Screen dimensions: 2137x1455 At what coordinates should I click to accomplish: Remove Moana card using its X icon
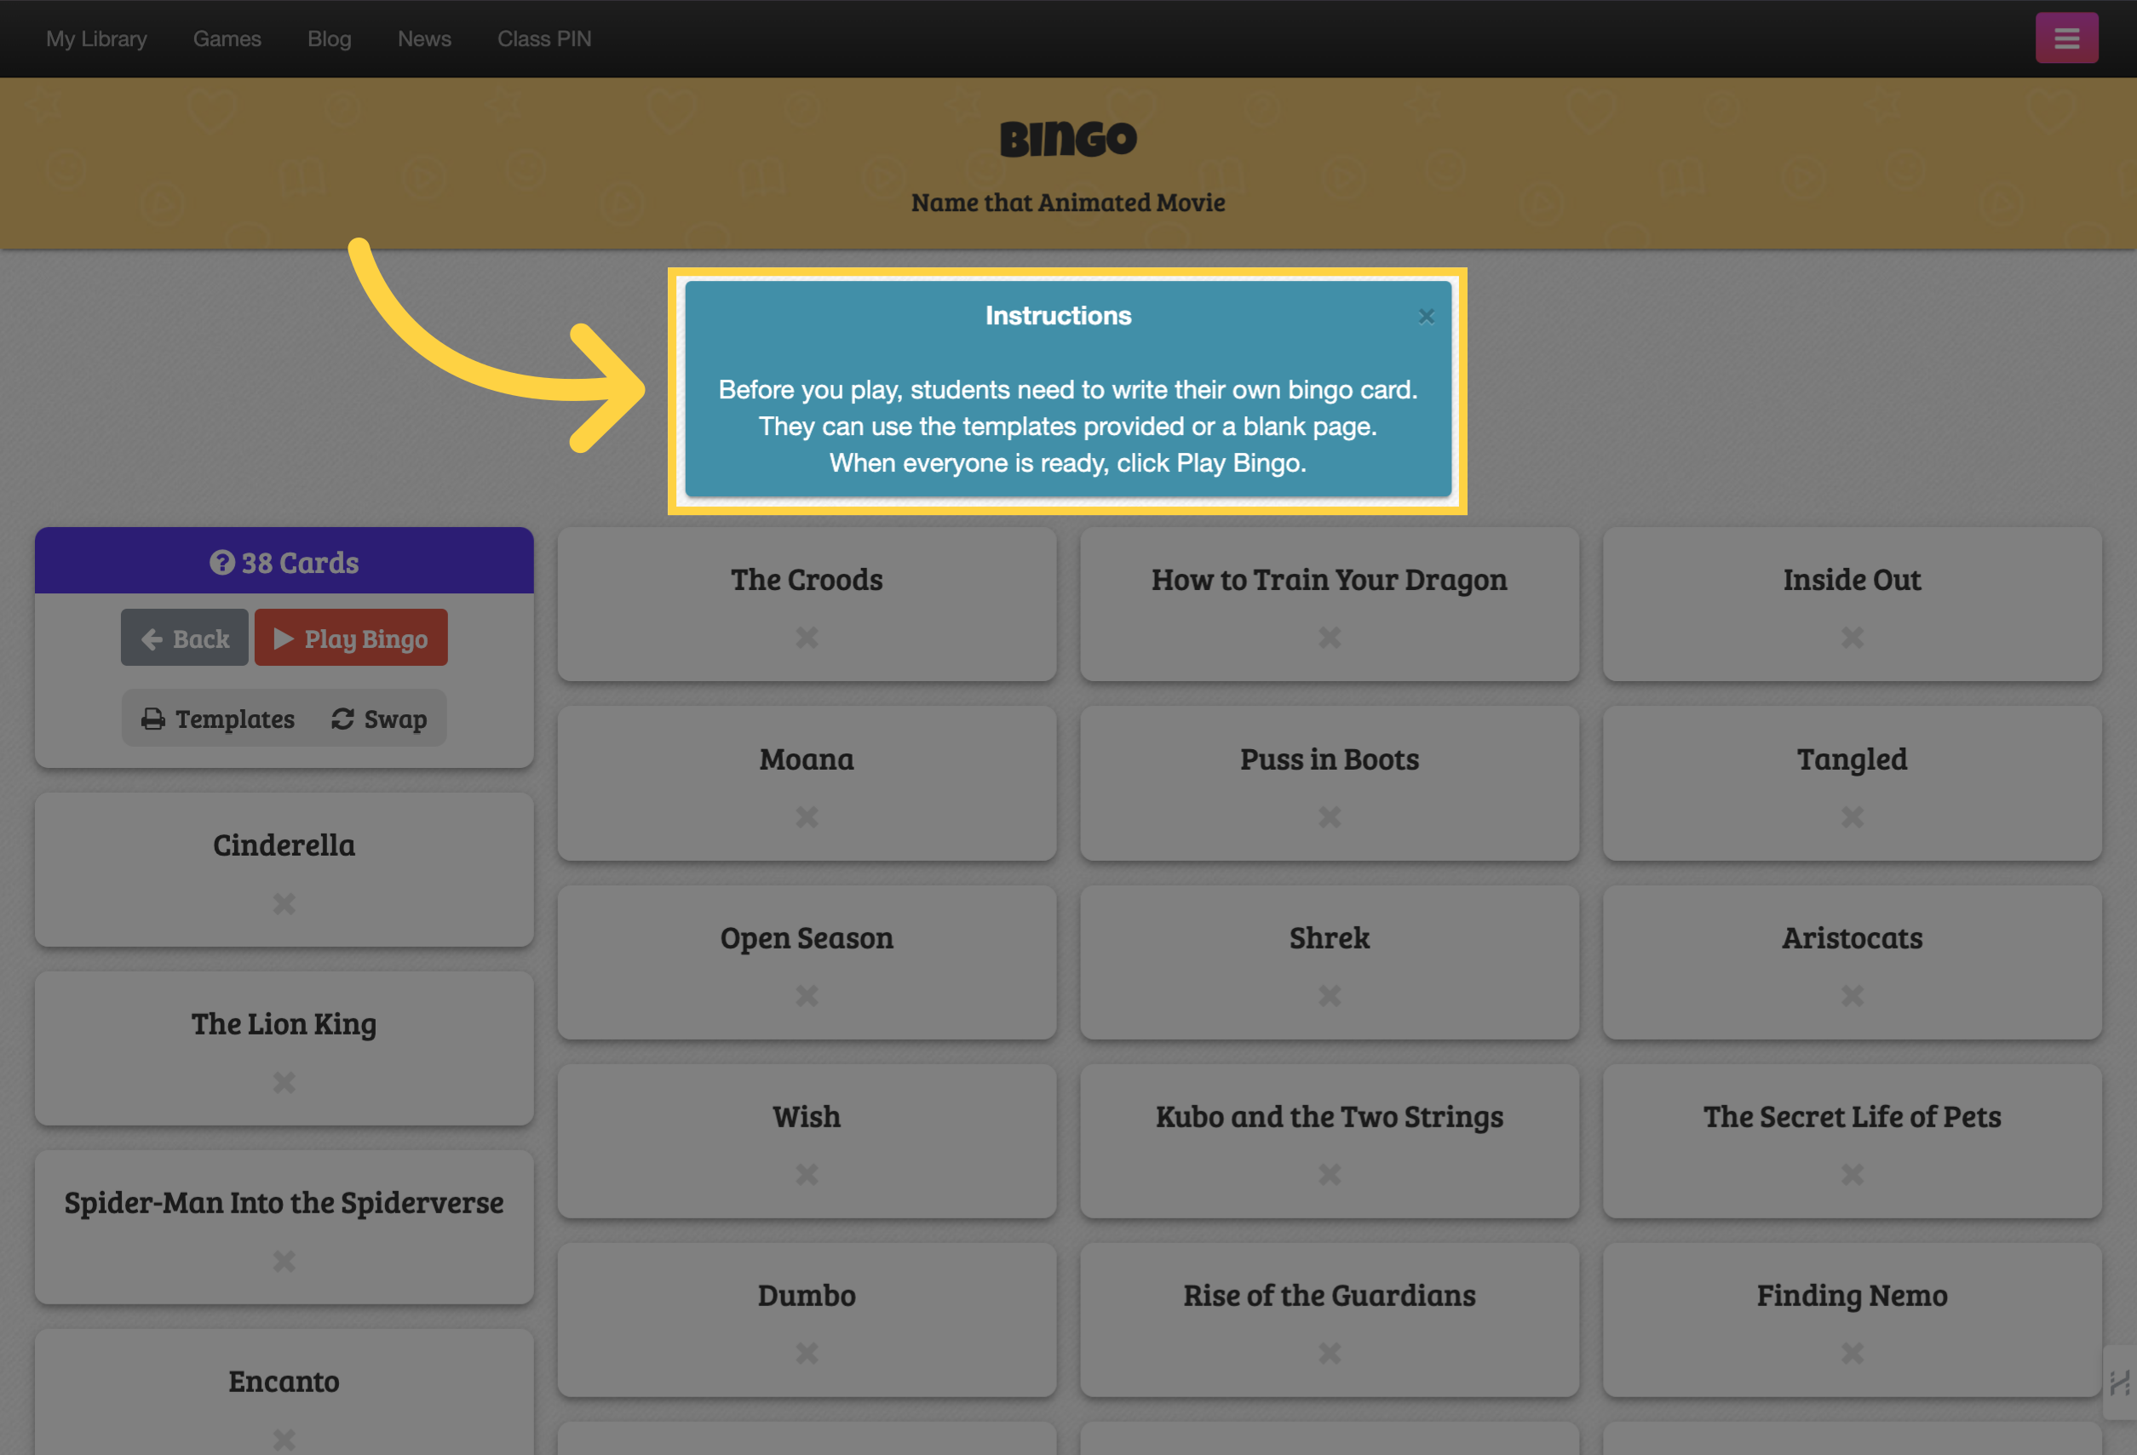point(807,816)
